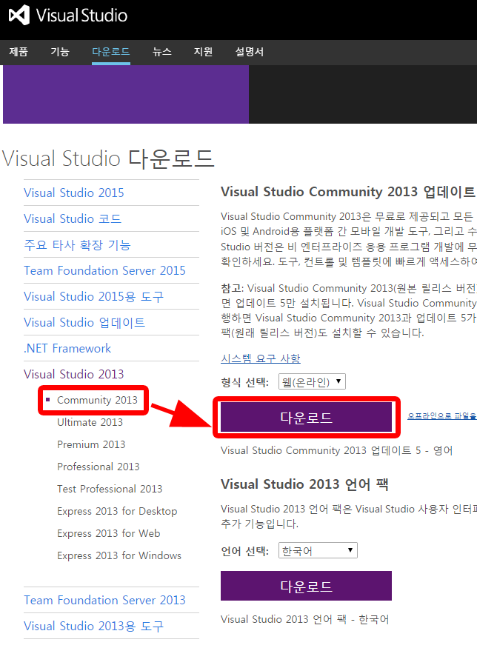Click the Visual Studio logo icon
Image resolution: width=477 pixels, height=648 pixels.
click(x=19, y=16)
